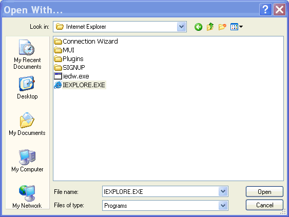Viewport: 289px width, 217px height.
Task: Select the Connection Wizard folder
Action: (x=86, y=41)
